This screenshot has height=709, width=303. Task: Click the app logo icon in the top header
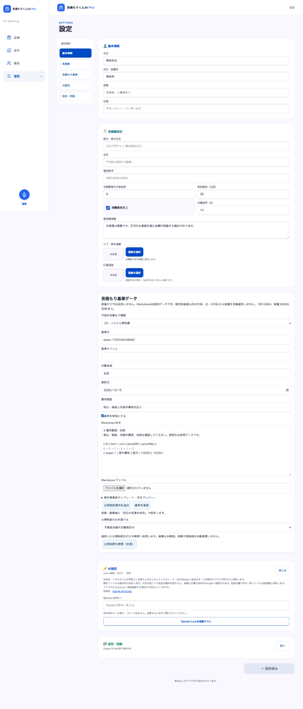click(61, 8)
